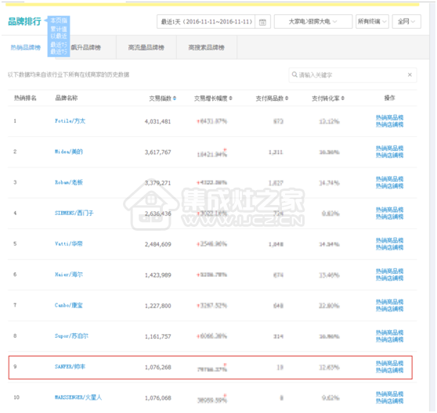Open 热销店铺榜 for Robam/老板 row
437x413 pixels.
tap(389, 185)
